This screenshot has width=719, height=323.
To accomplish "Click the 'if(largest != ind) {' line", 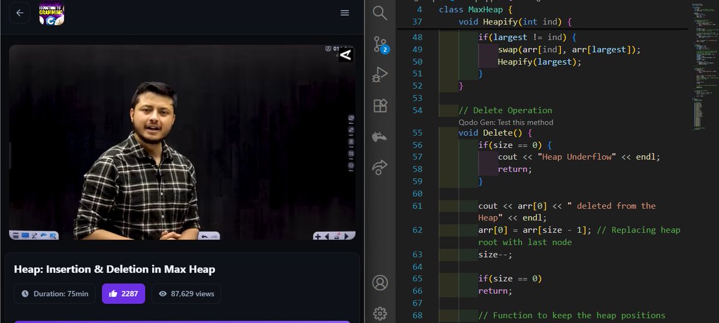I will coord(527,37).
